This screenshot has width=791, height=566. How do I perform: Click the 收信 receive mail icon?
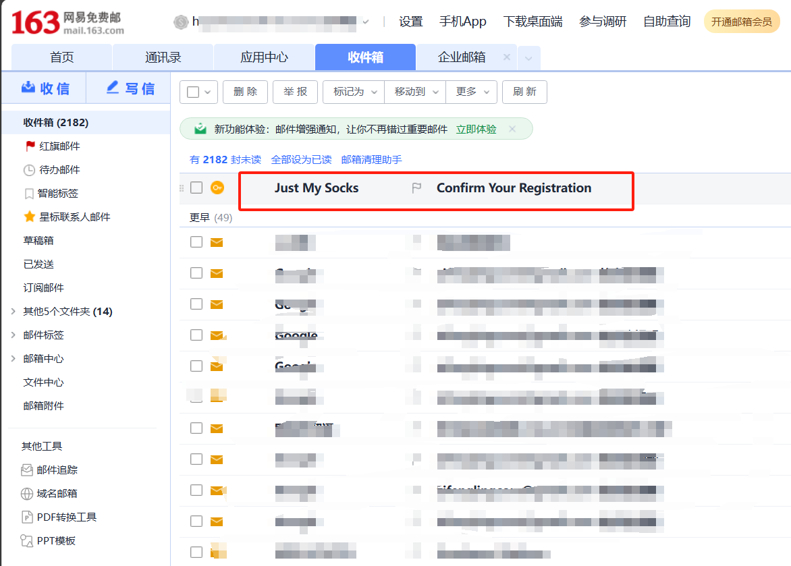coord(28,88)
